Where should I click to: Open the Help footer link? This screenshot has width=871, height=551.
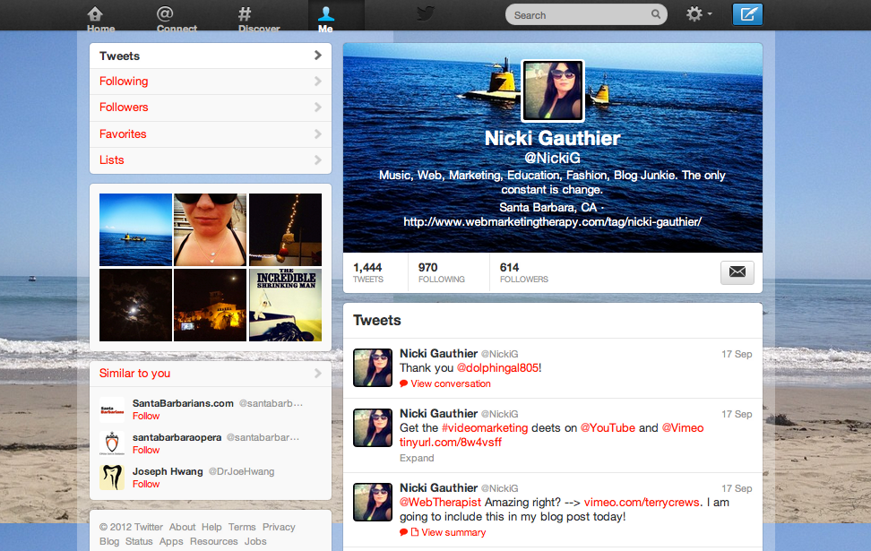[x=211, y=527]
